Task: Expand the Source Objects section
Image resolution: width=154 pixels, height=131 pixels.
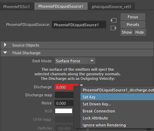Action: pos(5,45)
